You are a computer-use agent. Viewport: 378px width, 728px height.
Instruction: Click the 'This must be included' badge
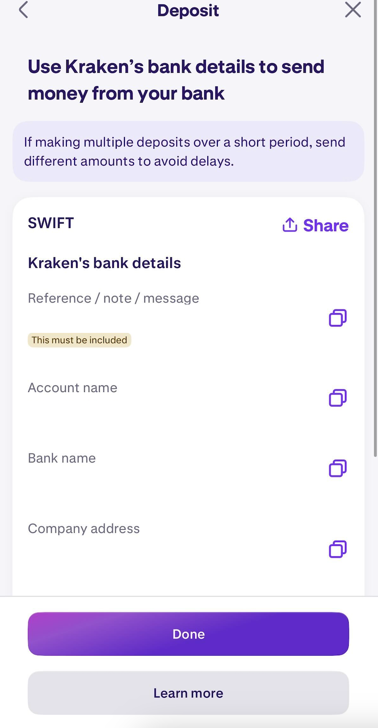coord(80,340)
